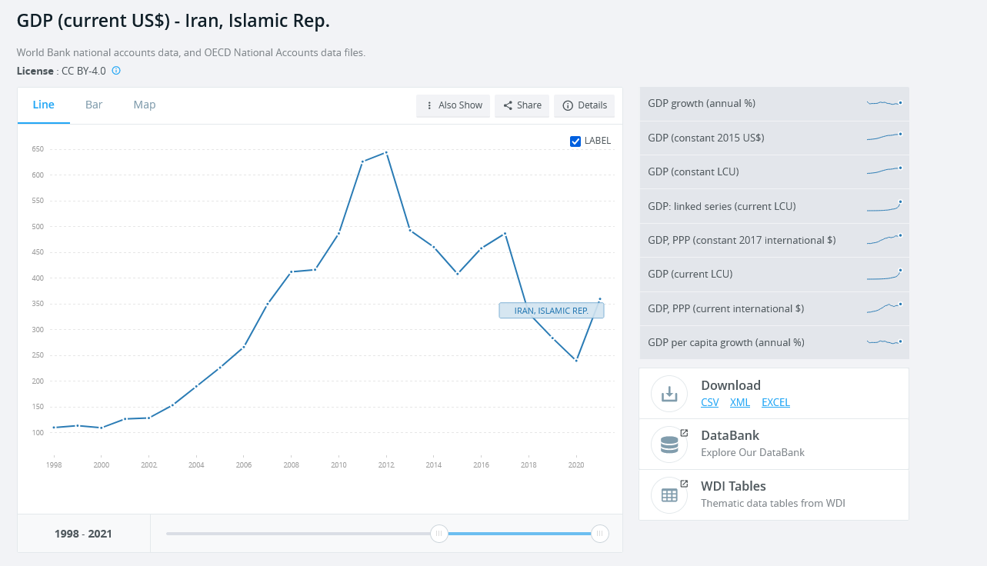The height and width of the screenshot is (566, 987).
Task: Open WDI Tables heading link
Action: [x=733, y=486]
